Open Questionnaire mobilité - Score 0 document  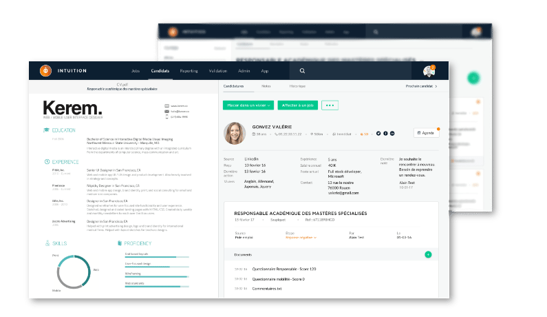pos(279,279)
